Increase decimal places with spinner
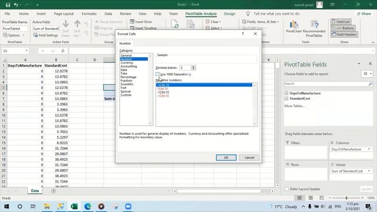The width and height of the screenshot is (377, 212). pos(193,67)
